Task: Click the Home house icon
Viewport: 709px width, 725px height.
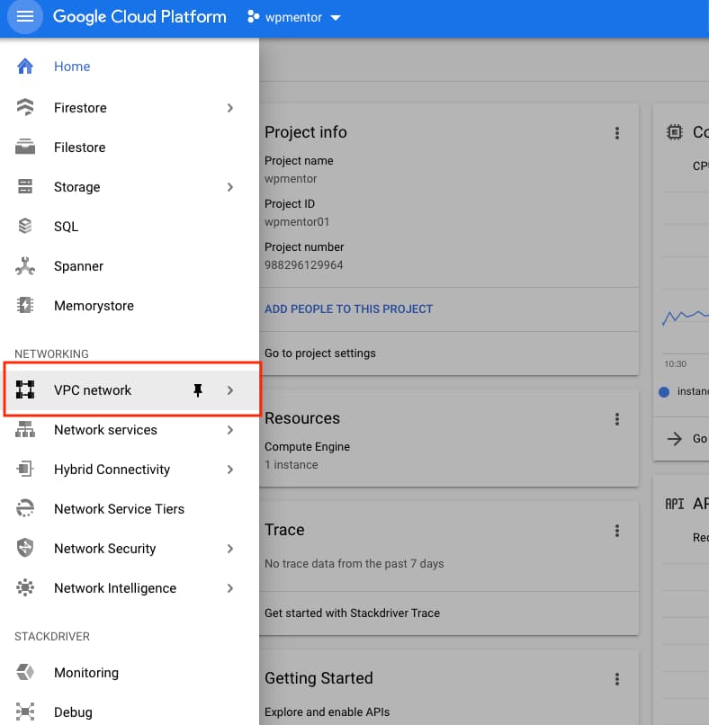Action: (25, 67)
